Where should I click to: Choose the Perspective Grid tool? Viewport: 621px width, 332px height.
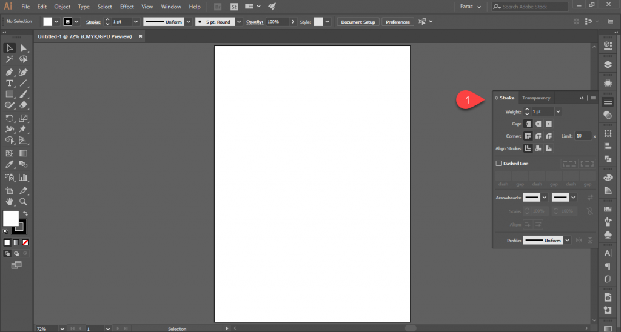pyautogui.click(x=24, y=140)
